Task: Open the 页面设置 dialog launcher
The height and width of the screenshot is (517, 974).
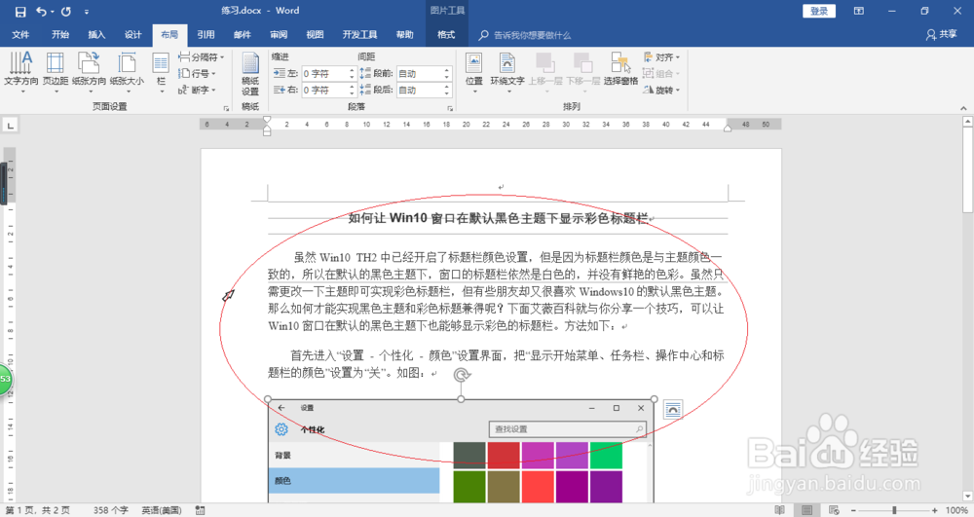Action: (226, 108)
